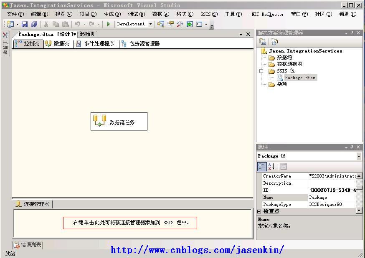
Task: Open dropdown beside command window icon
Action: coord(206,24)
